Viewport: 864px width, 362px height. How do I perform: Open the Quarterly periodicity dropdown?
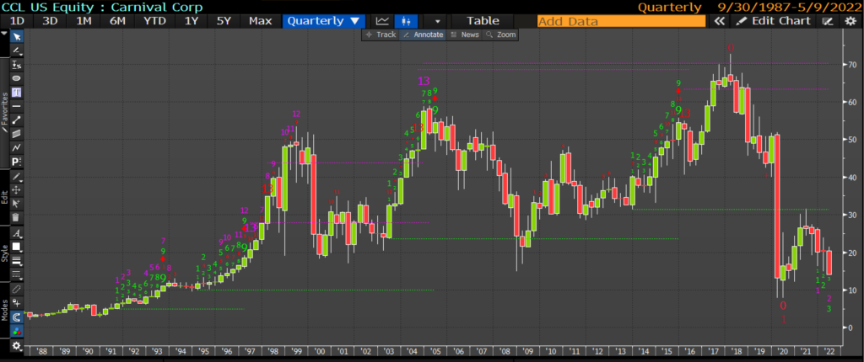323,21
